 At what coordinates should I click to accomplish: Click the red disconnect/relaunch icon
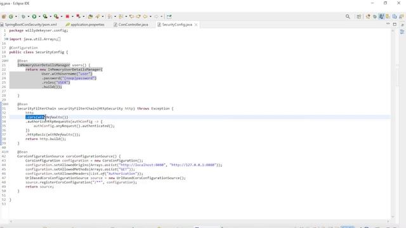tap(78, 16)
